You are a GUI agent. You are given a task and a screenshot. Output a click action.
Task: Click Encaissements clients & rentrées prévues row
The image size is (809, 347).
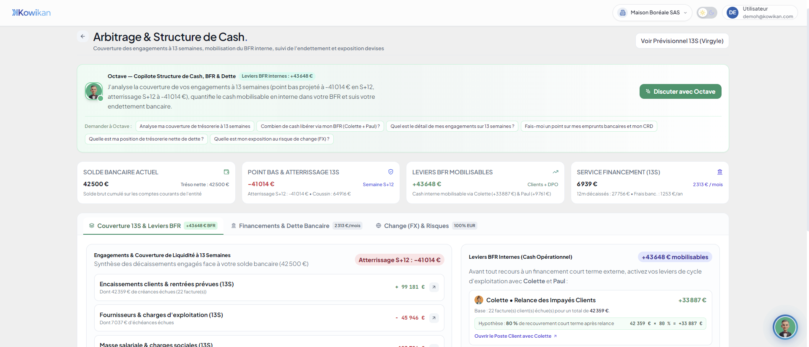[x=269, y=287]
